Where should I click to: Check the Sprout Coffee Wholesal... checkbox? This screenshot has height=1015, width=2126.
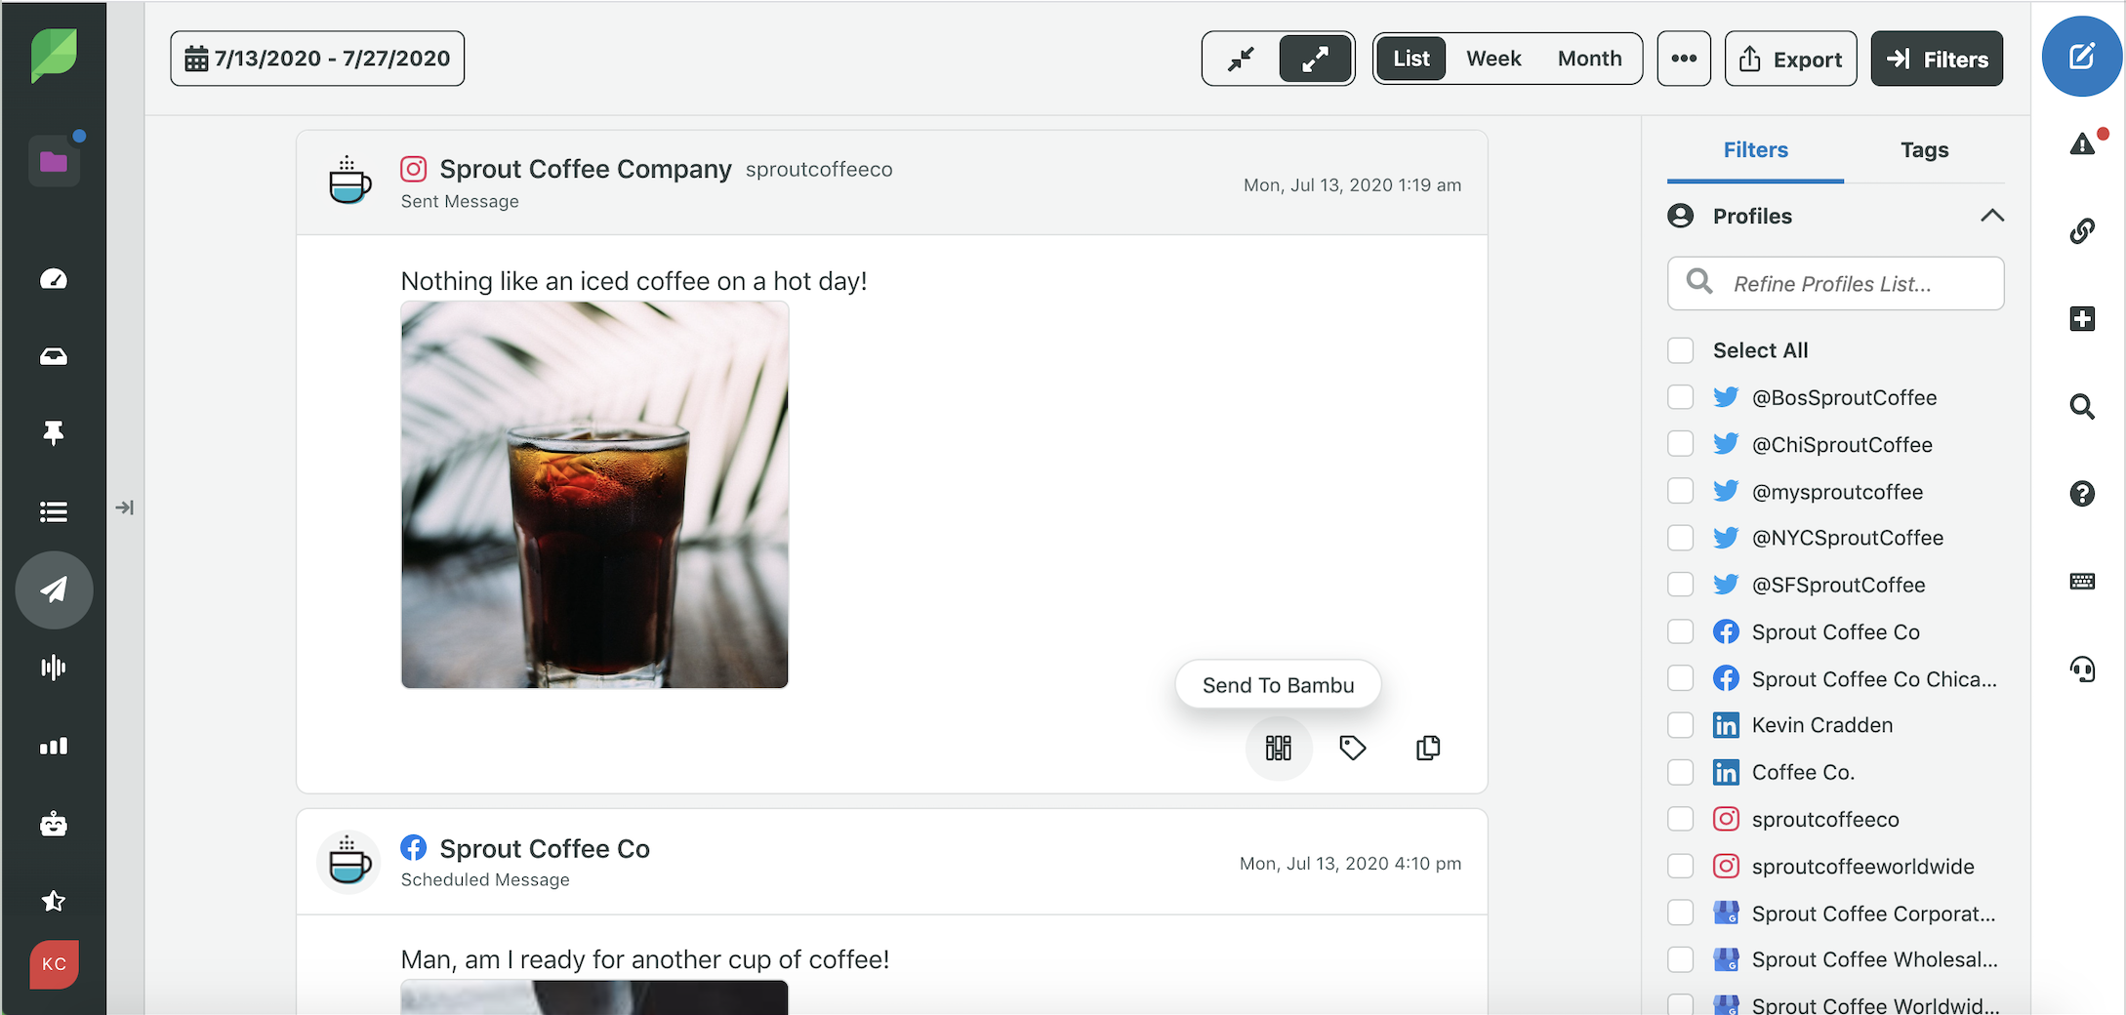tap(1680, 959)
